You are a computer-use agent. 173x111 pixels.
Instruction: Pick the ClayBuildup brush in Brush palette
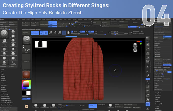click(x=13, y=36)
